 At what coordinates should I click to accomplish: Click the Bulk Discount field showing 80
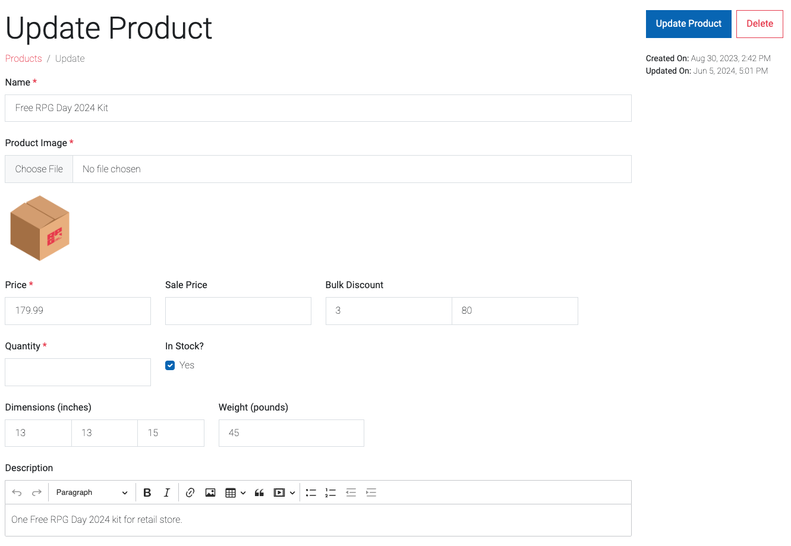(x=515, y=311)
